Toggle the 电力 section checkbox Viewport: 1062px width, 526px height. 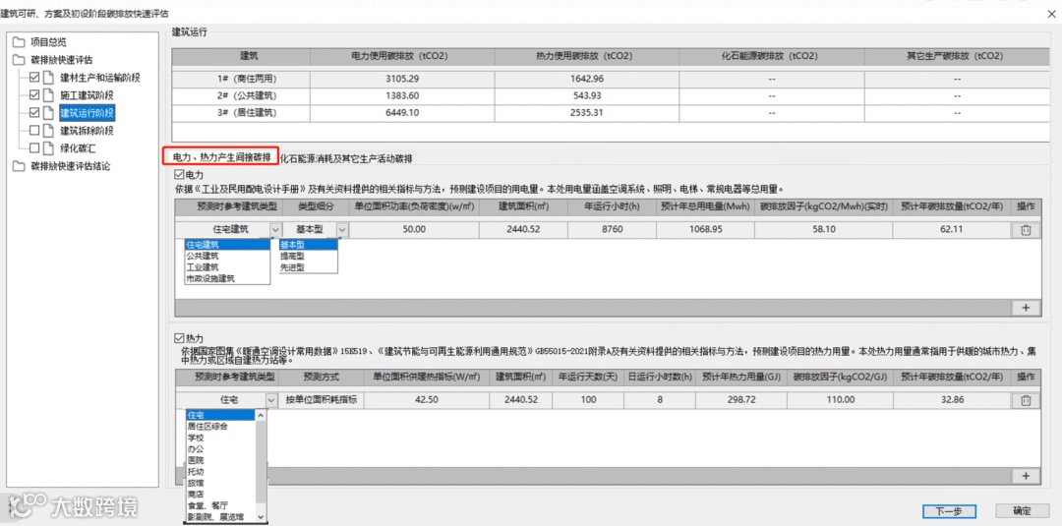(x=180, y=175)
